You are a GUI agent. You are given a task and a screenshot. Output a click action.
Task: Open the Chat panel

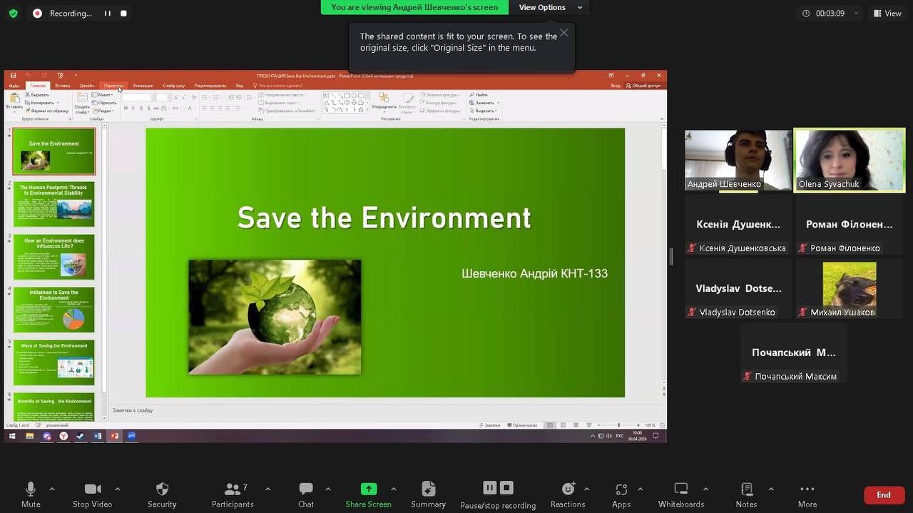coord(306,494)
